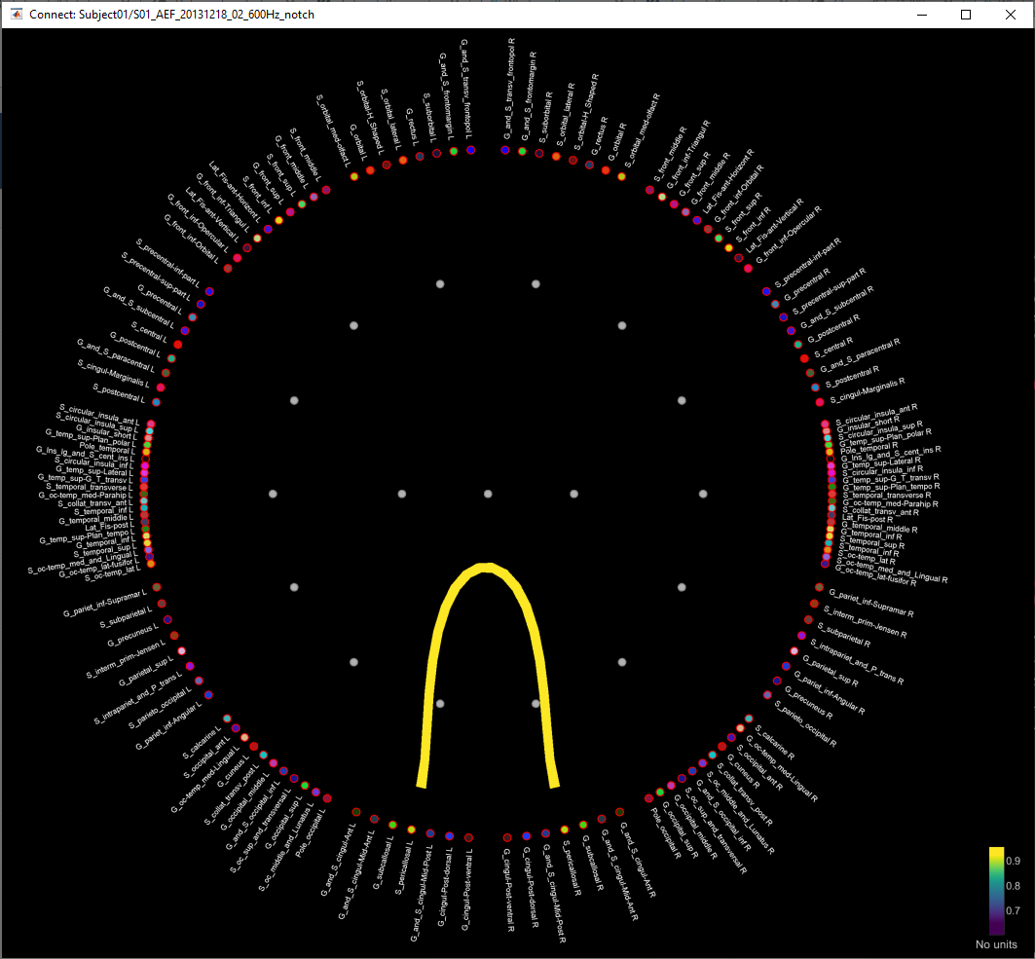Select the S_cingul-Marginalis L node
The width and height of the screenshot is (1035, 959).
coord(161,387)
